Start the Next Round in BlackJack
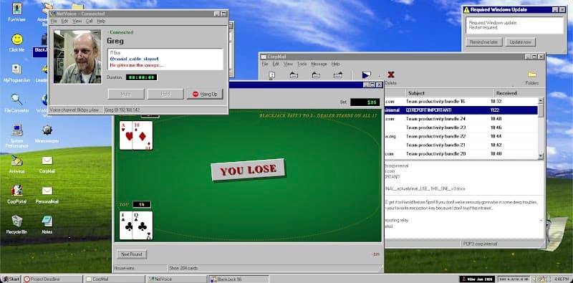The height and width of the screenshot is (283, 573). pos(132,254)
